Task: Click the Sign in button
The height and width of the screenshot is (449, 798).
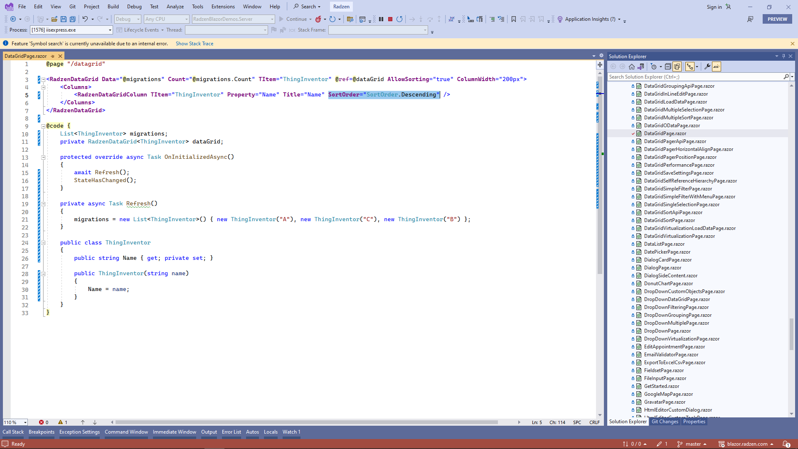Action: click(714, 7)
